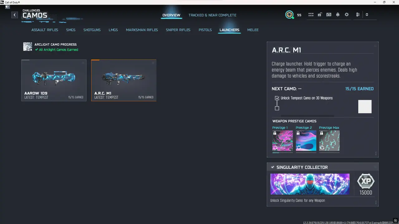Expand the Prestige 1 locked camo
This screenshot has width=399, height=224.
[x=282, y=141]
